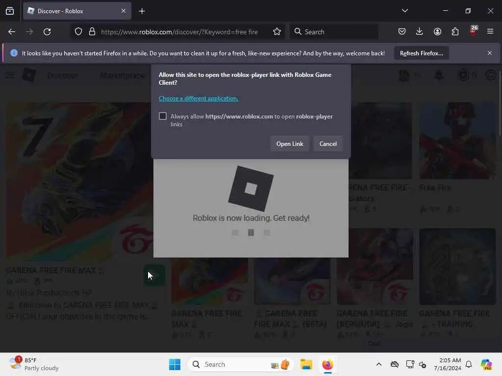502x376 pixels.
Task: Open Roblox Discover nav item
Action: coord(62,75)
